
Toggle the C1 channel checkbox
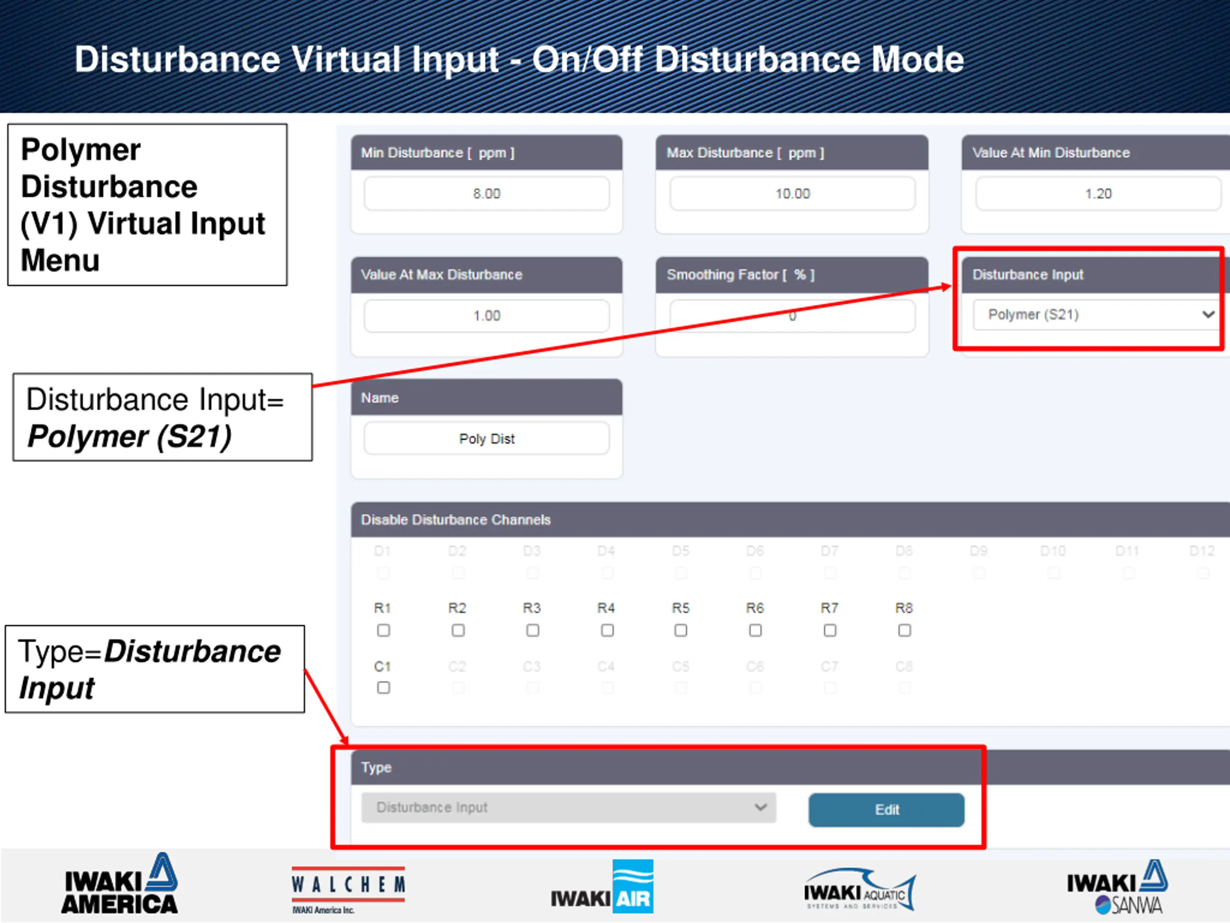pyautogui.click(x=383, y=688)
